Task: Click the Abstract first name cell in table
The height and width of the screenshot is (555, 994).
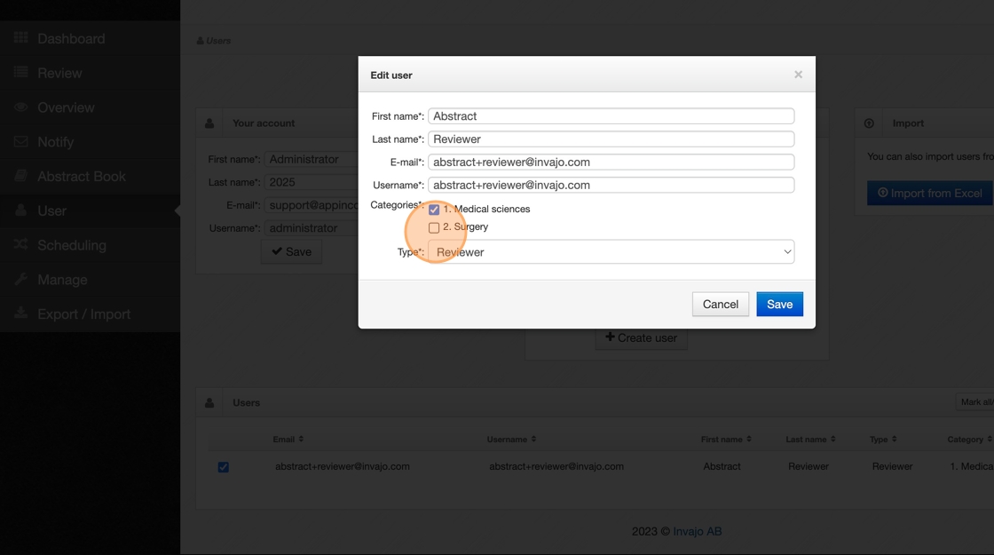Action: click(x=722, y=466)
